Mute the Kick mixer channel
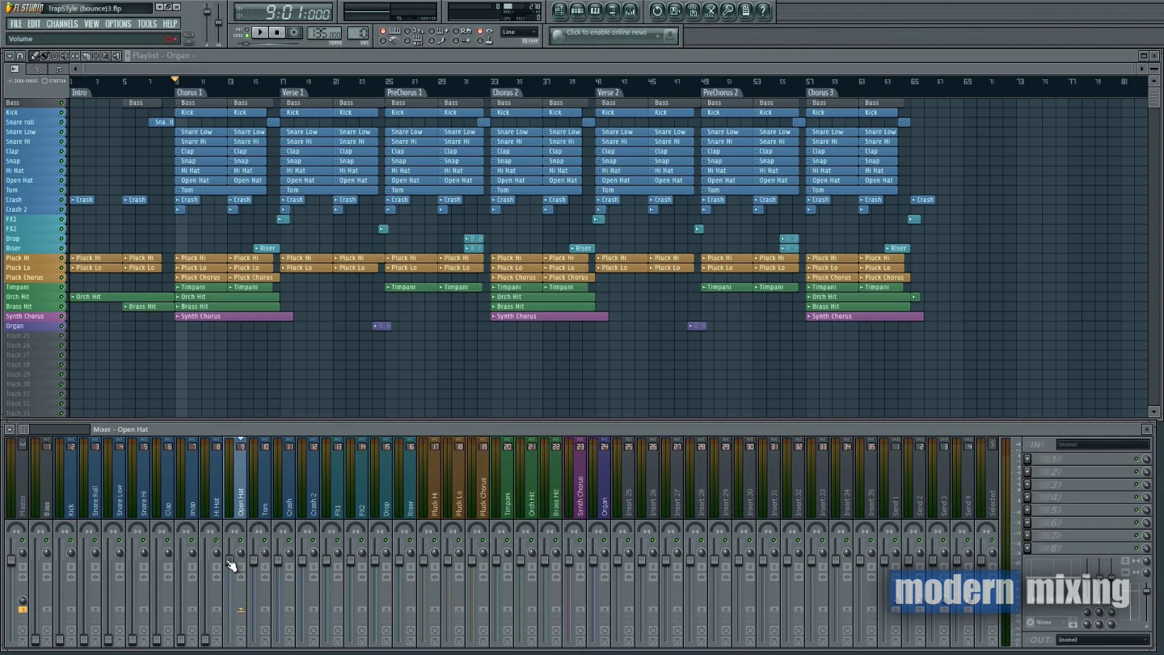Image resolution: width=1164 pixels, height=655 pixels. 71,540
